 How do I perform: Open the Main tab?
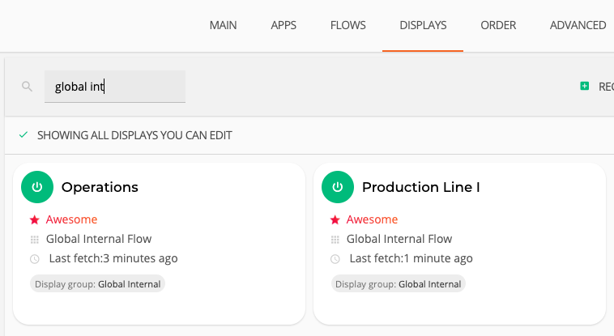[223, 25]
